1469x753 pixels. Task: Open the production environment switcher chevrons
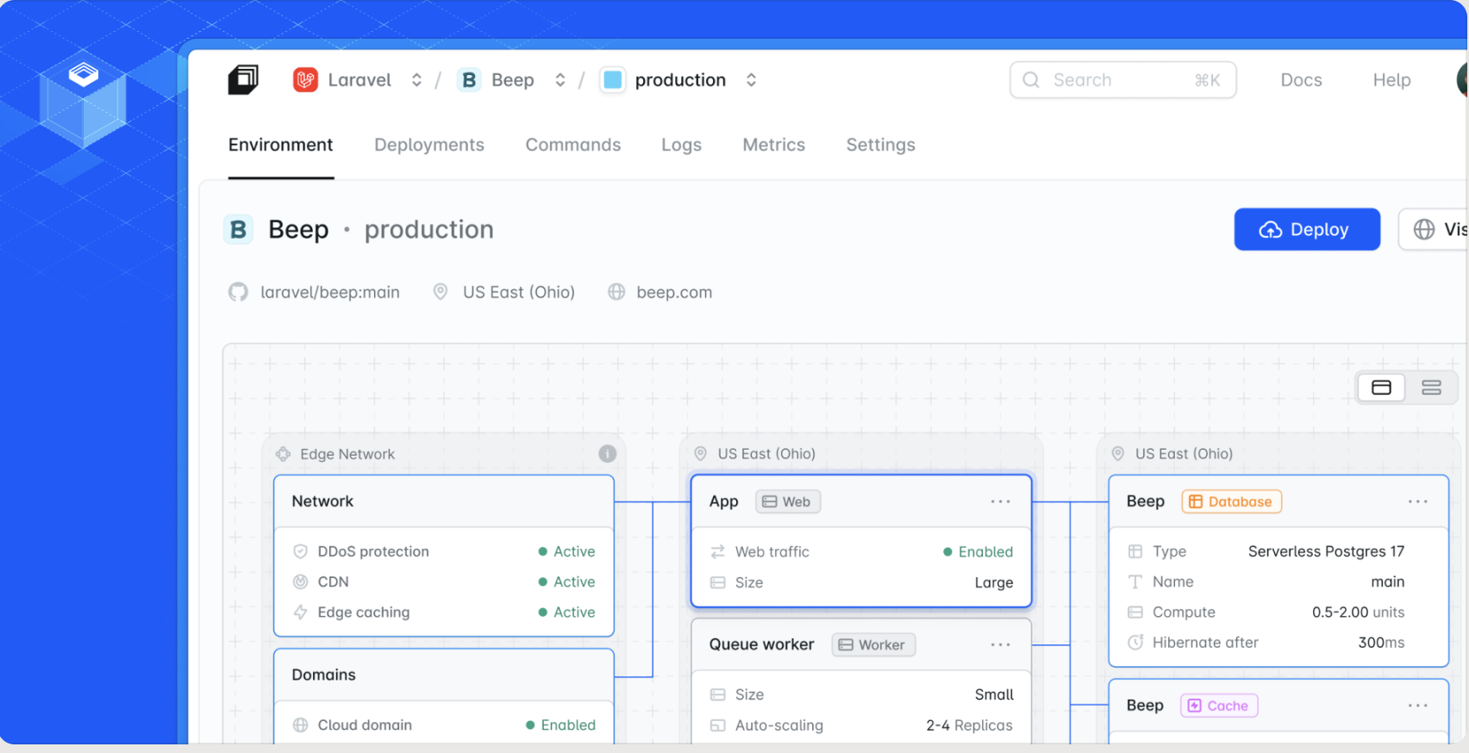tap(752, 80)
